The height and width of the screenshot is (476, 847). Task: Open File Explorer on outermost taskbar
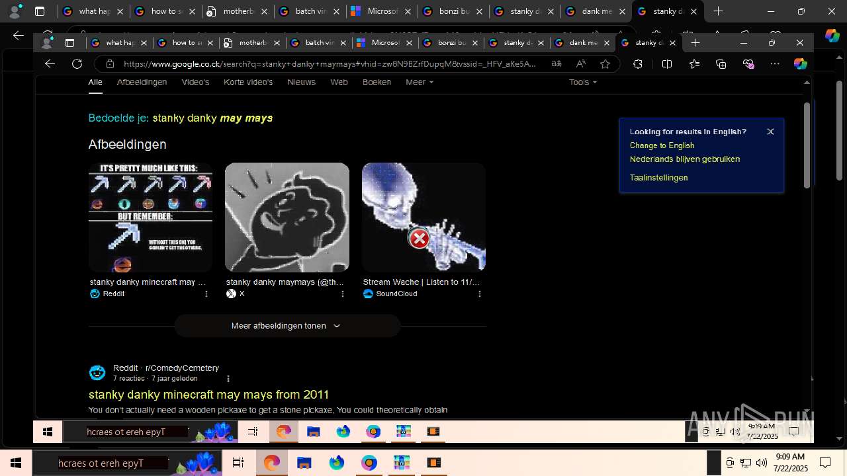click(304, 463)
